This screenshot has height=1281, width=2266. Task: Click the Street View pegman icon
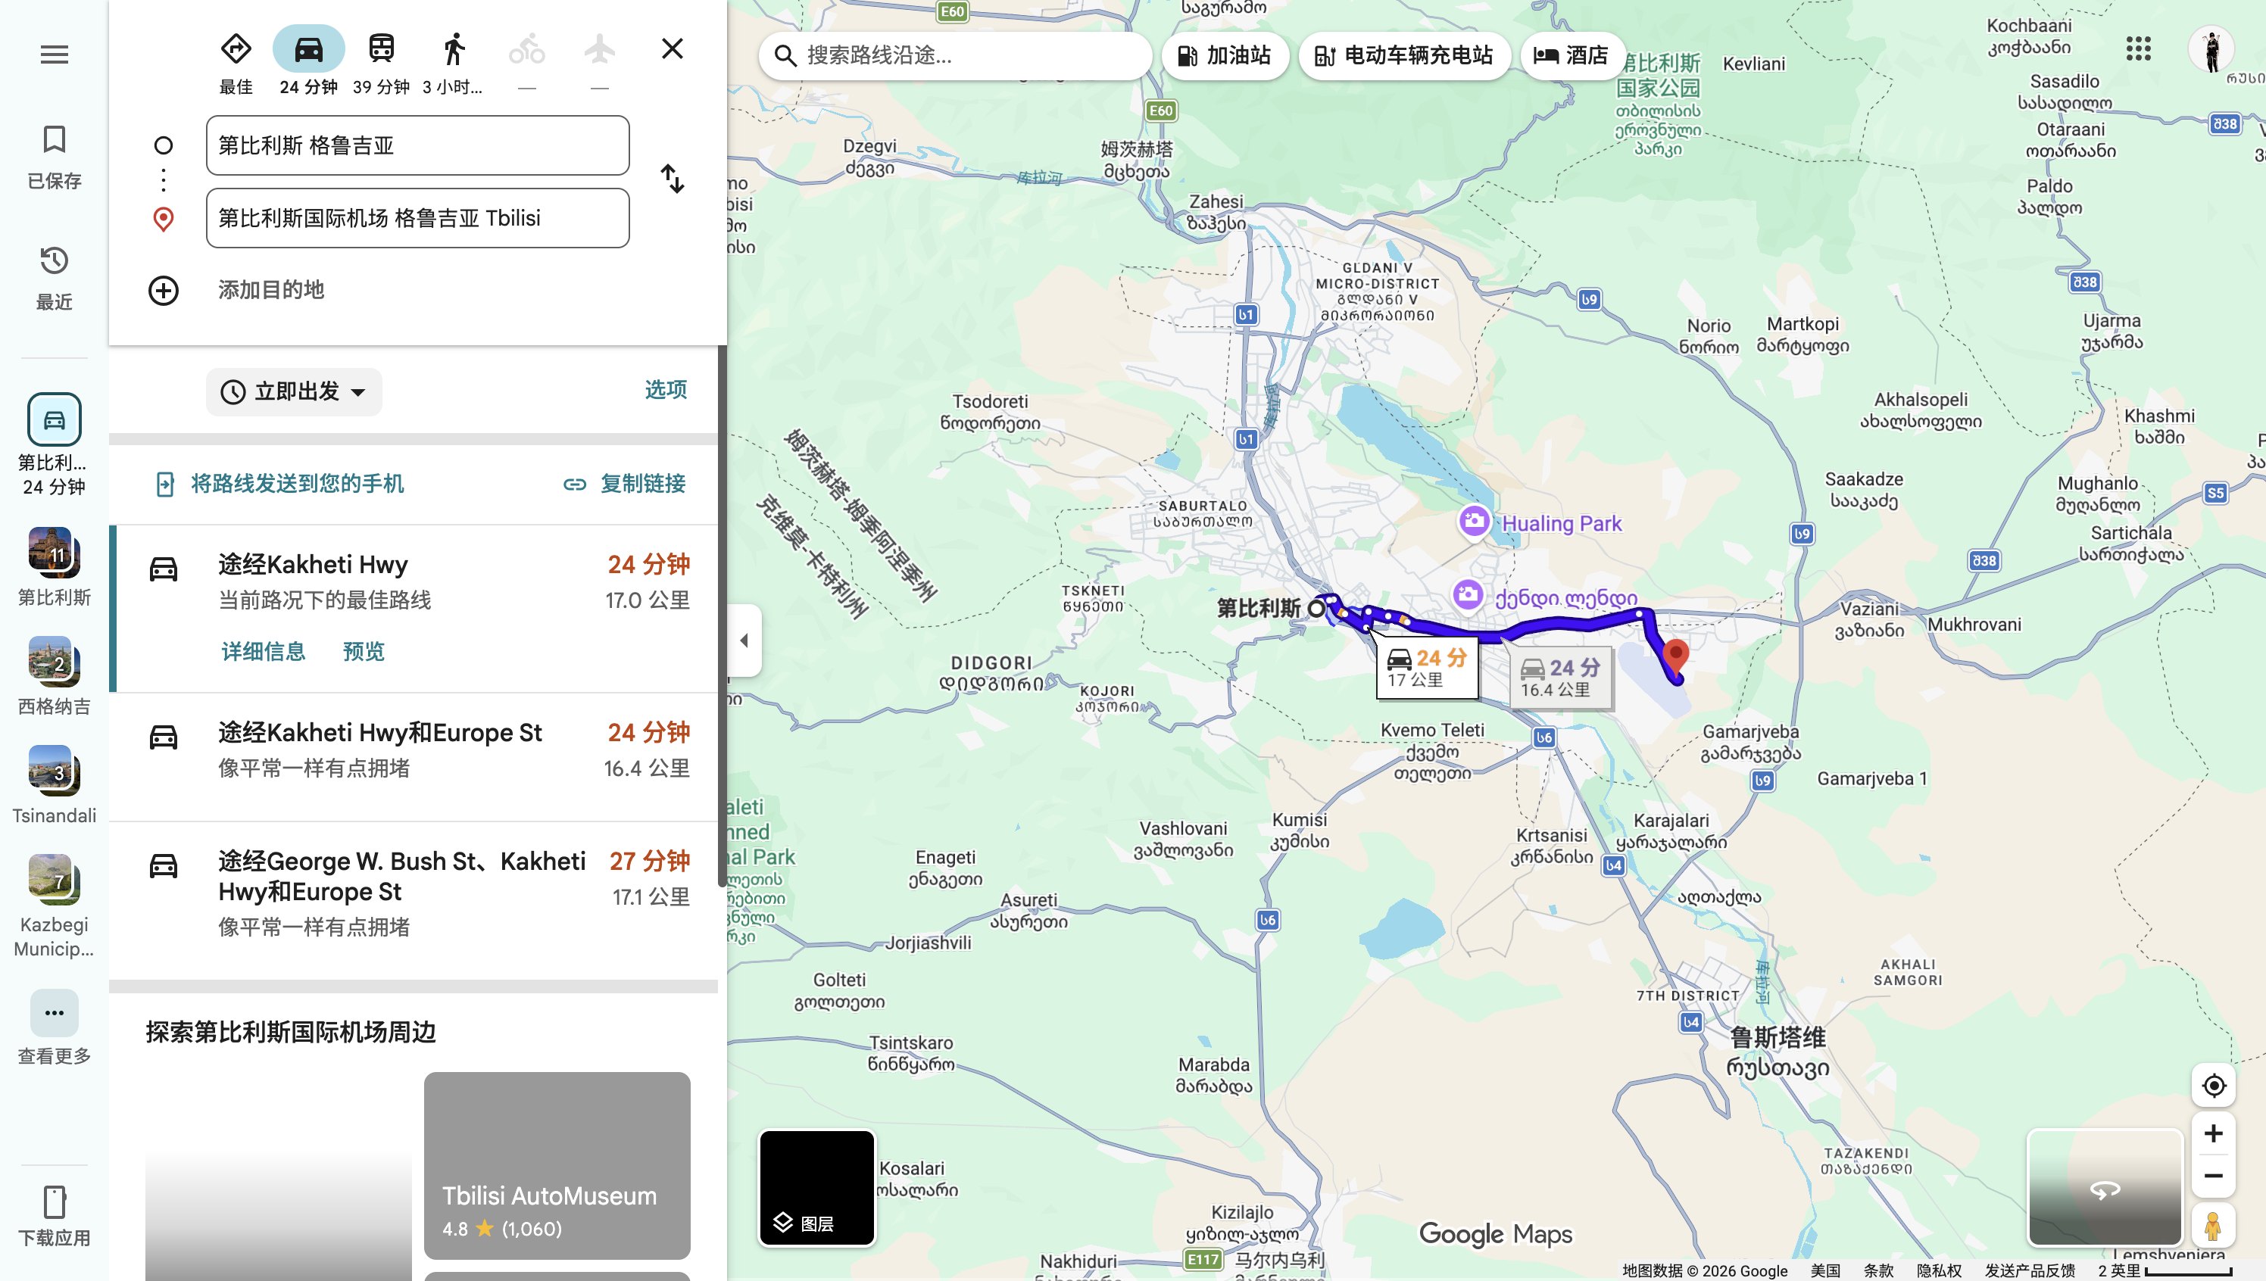pos(2213,1226)
